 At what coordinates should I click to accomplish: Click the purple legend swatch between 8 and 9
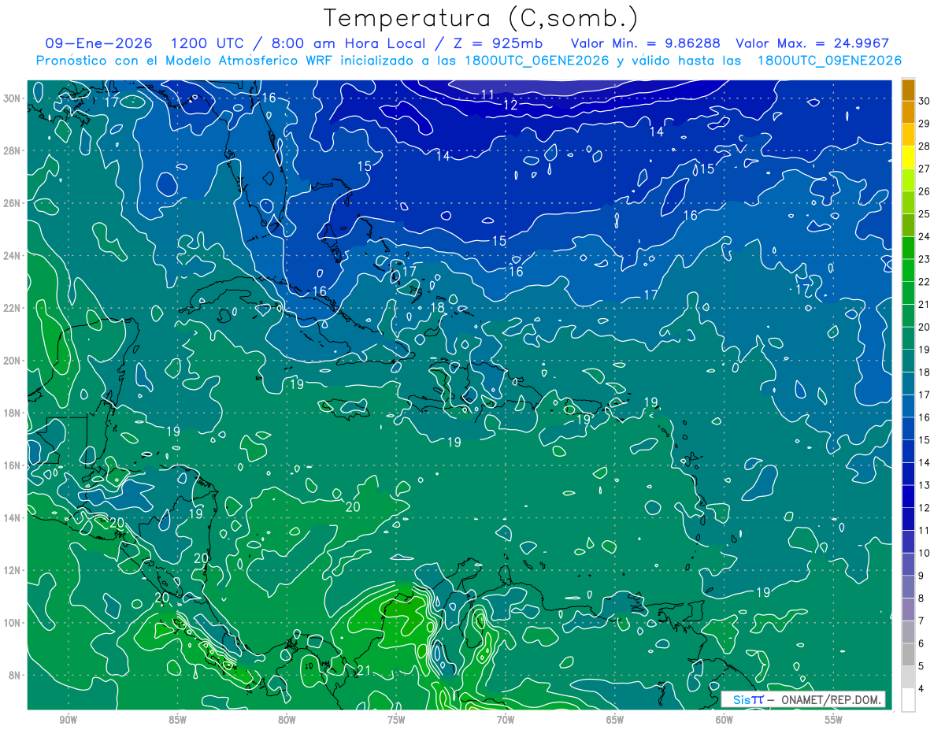[x=909, y=587]
